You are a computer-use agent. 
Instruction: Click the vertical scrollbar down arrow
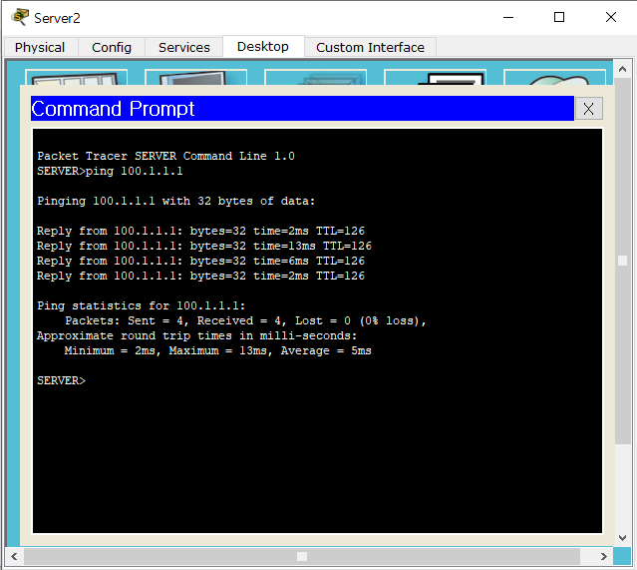click(x=622, y=537)
